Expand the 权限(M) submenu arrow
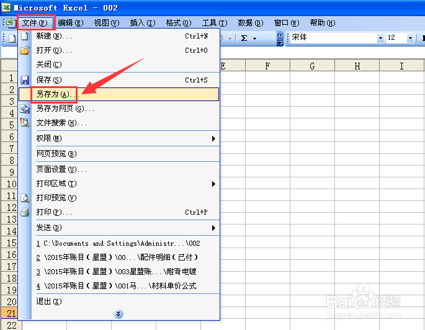The height and width of the screenshot is (330, 425). tap(213, 138)
